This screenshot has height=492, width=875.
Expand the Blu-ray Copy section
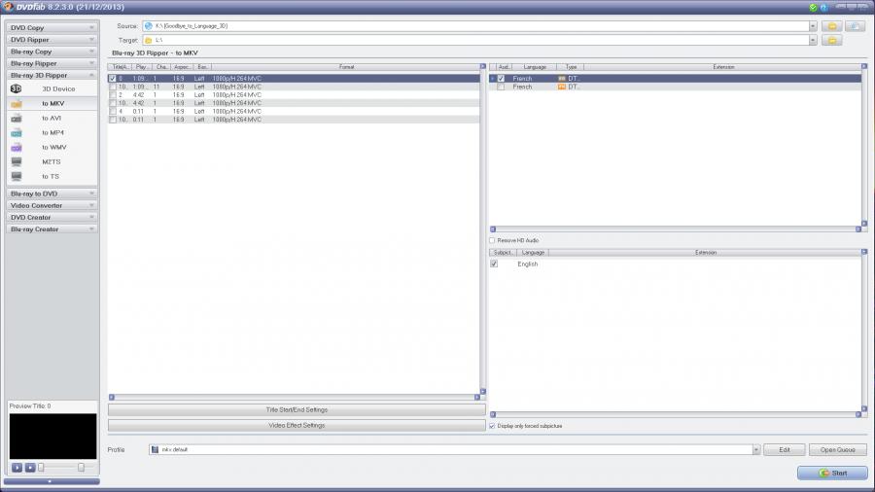tap(52, 52)
